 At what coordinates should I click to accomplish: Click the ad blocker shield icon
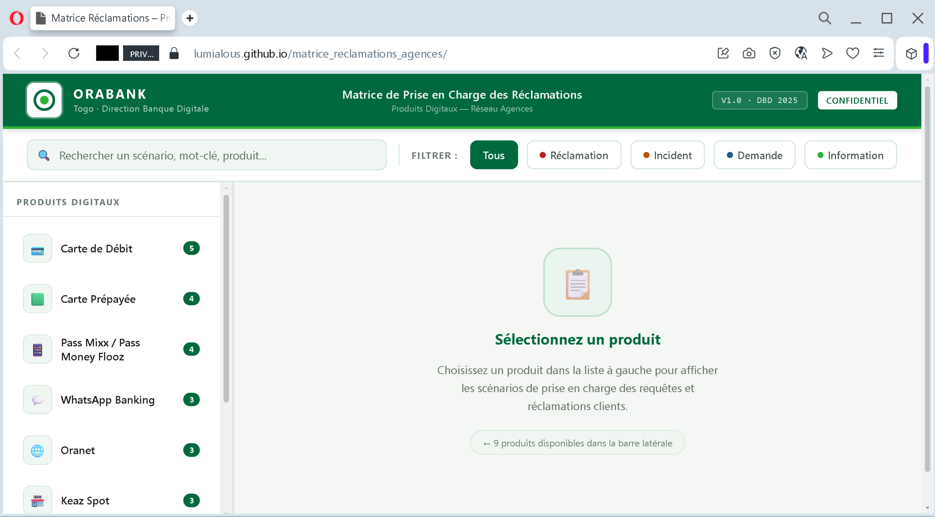click(x=775, y=54)
